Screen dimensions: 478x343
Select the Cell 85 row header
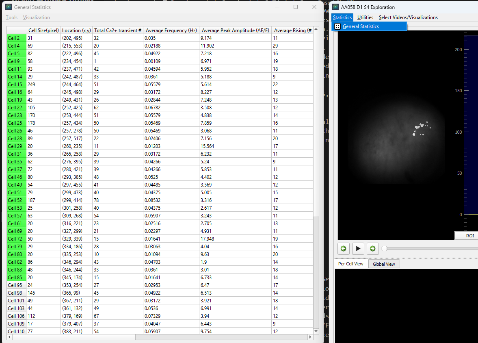(17, 278)
